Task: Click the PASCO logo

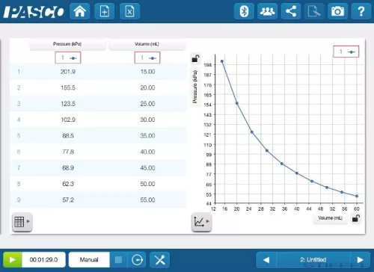Action: 34,12
